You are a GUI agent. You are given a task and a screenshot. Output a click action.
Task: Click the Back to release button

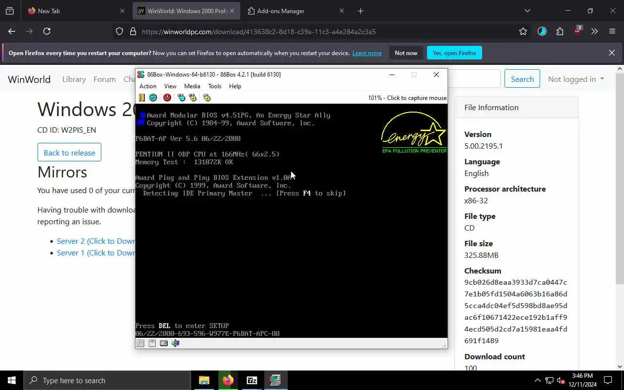click(x=69, y=153)
